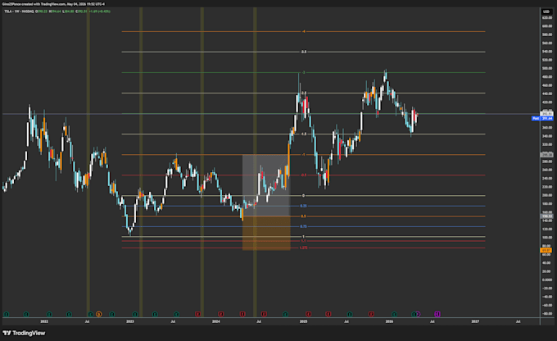The width and height of the screenshot is (557, 341).
Task: Open the red earnings marker right of 2024 label
Action: point(221,314)
